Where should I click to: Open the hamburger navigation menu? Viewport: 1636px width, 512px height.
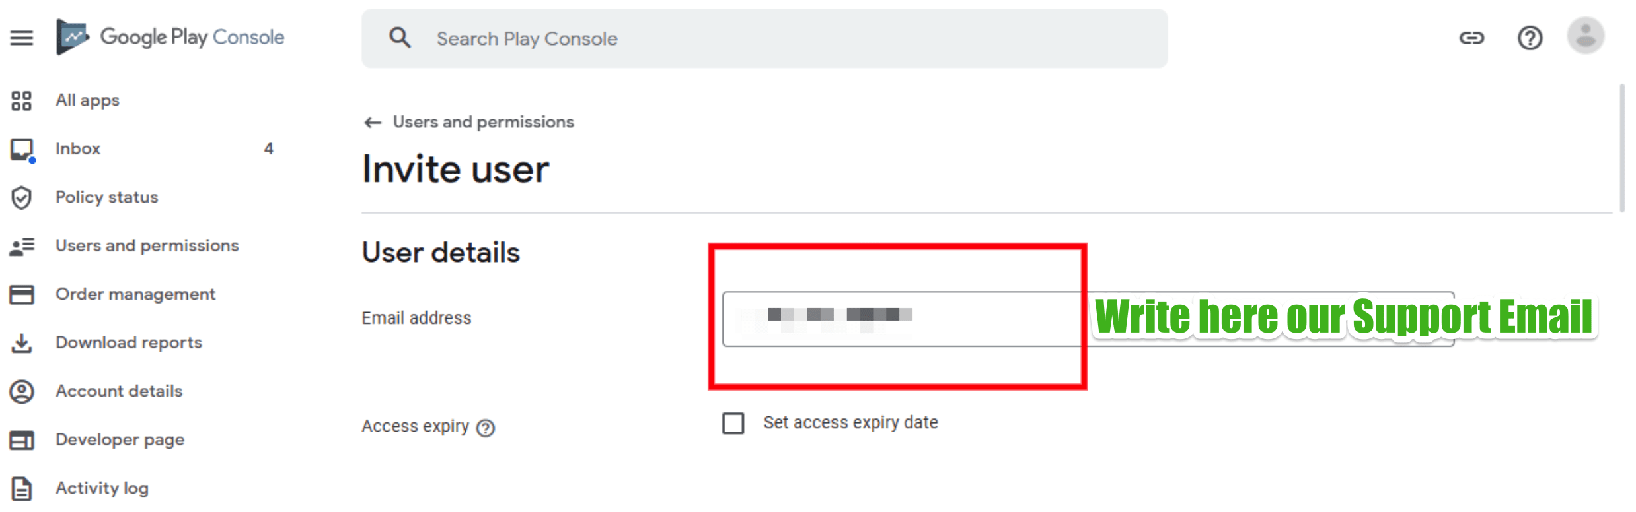click(21, 38)
